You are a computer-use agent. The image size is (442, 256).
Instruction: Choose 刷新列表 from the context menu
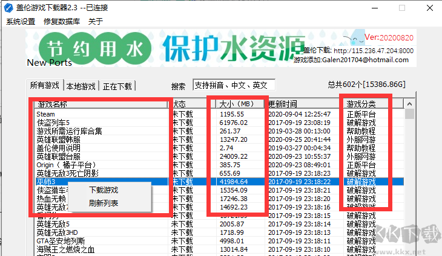coord(104,203)
